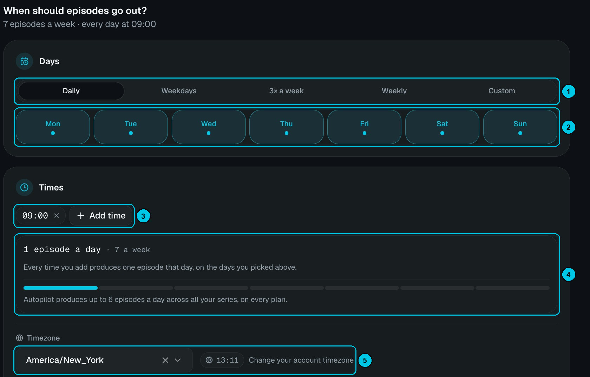Click the filled segment of episode progress bar

click(60, 288)
